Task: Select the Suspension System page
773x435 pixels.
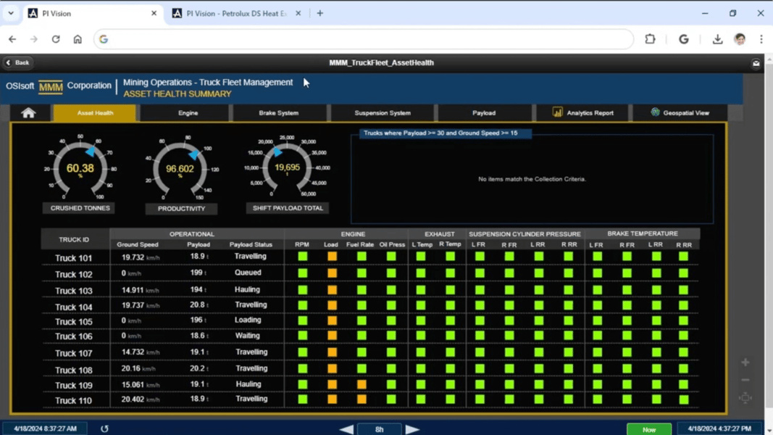Action: point(382,112)
